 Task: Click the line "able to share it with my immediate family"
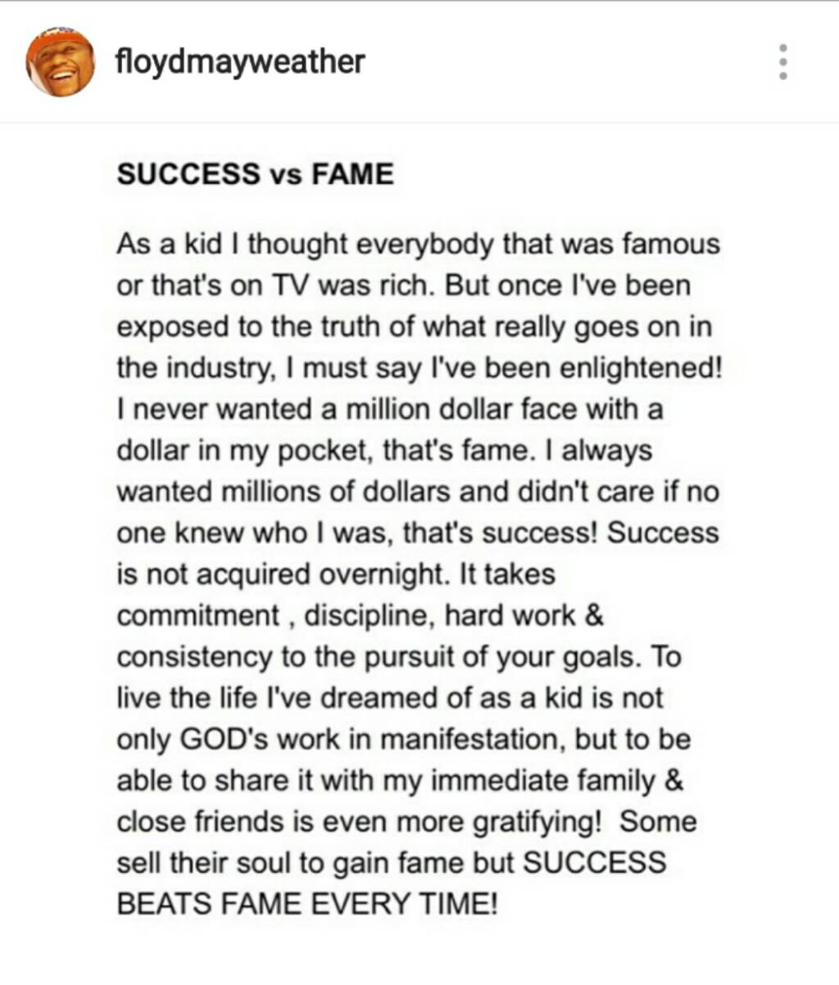coord(400,780)
